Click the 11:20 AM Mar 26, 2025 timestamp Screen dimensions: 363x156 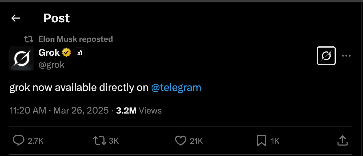pyautogui.click(x=59, y=111)
